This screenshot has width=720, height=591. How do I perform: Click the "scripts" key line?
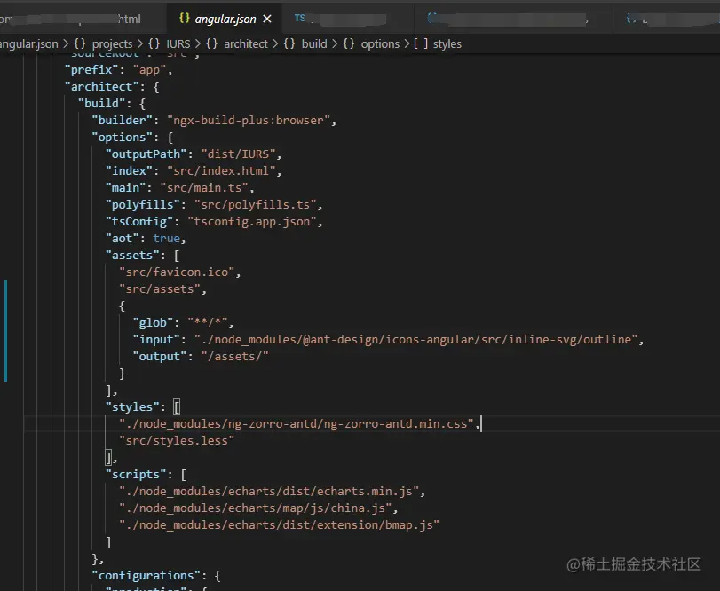(x=146, y=475)
